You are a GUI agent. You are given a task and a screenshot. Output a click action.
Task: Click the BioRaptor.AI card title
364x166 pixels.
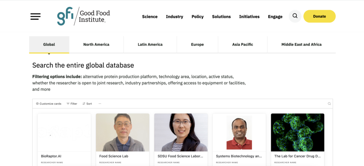(52, 156)
